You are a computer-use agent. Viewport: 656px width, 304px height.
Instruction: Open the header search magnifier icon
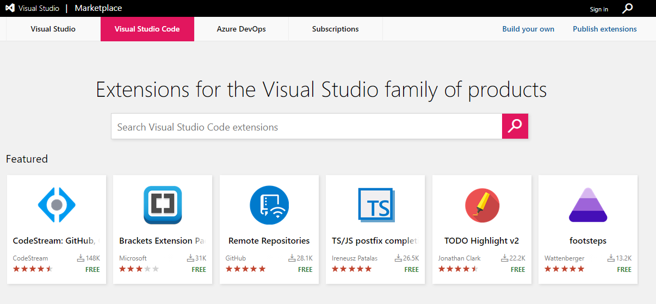tap(628, 8)
